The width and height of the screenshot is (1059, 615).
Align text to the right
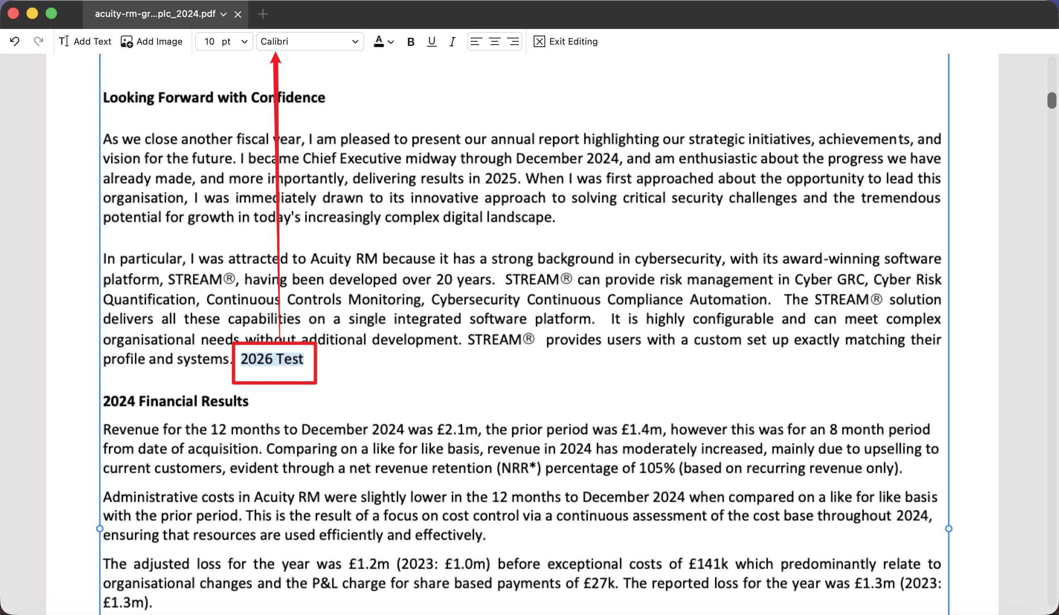[x=513, y=41]
